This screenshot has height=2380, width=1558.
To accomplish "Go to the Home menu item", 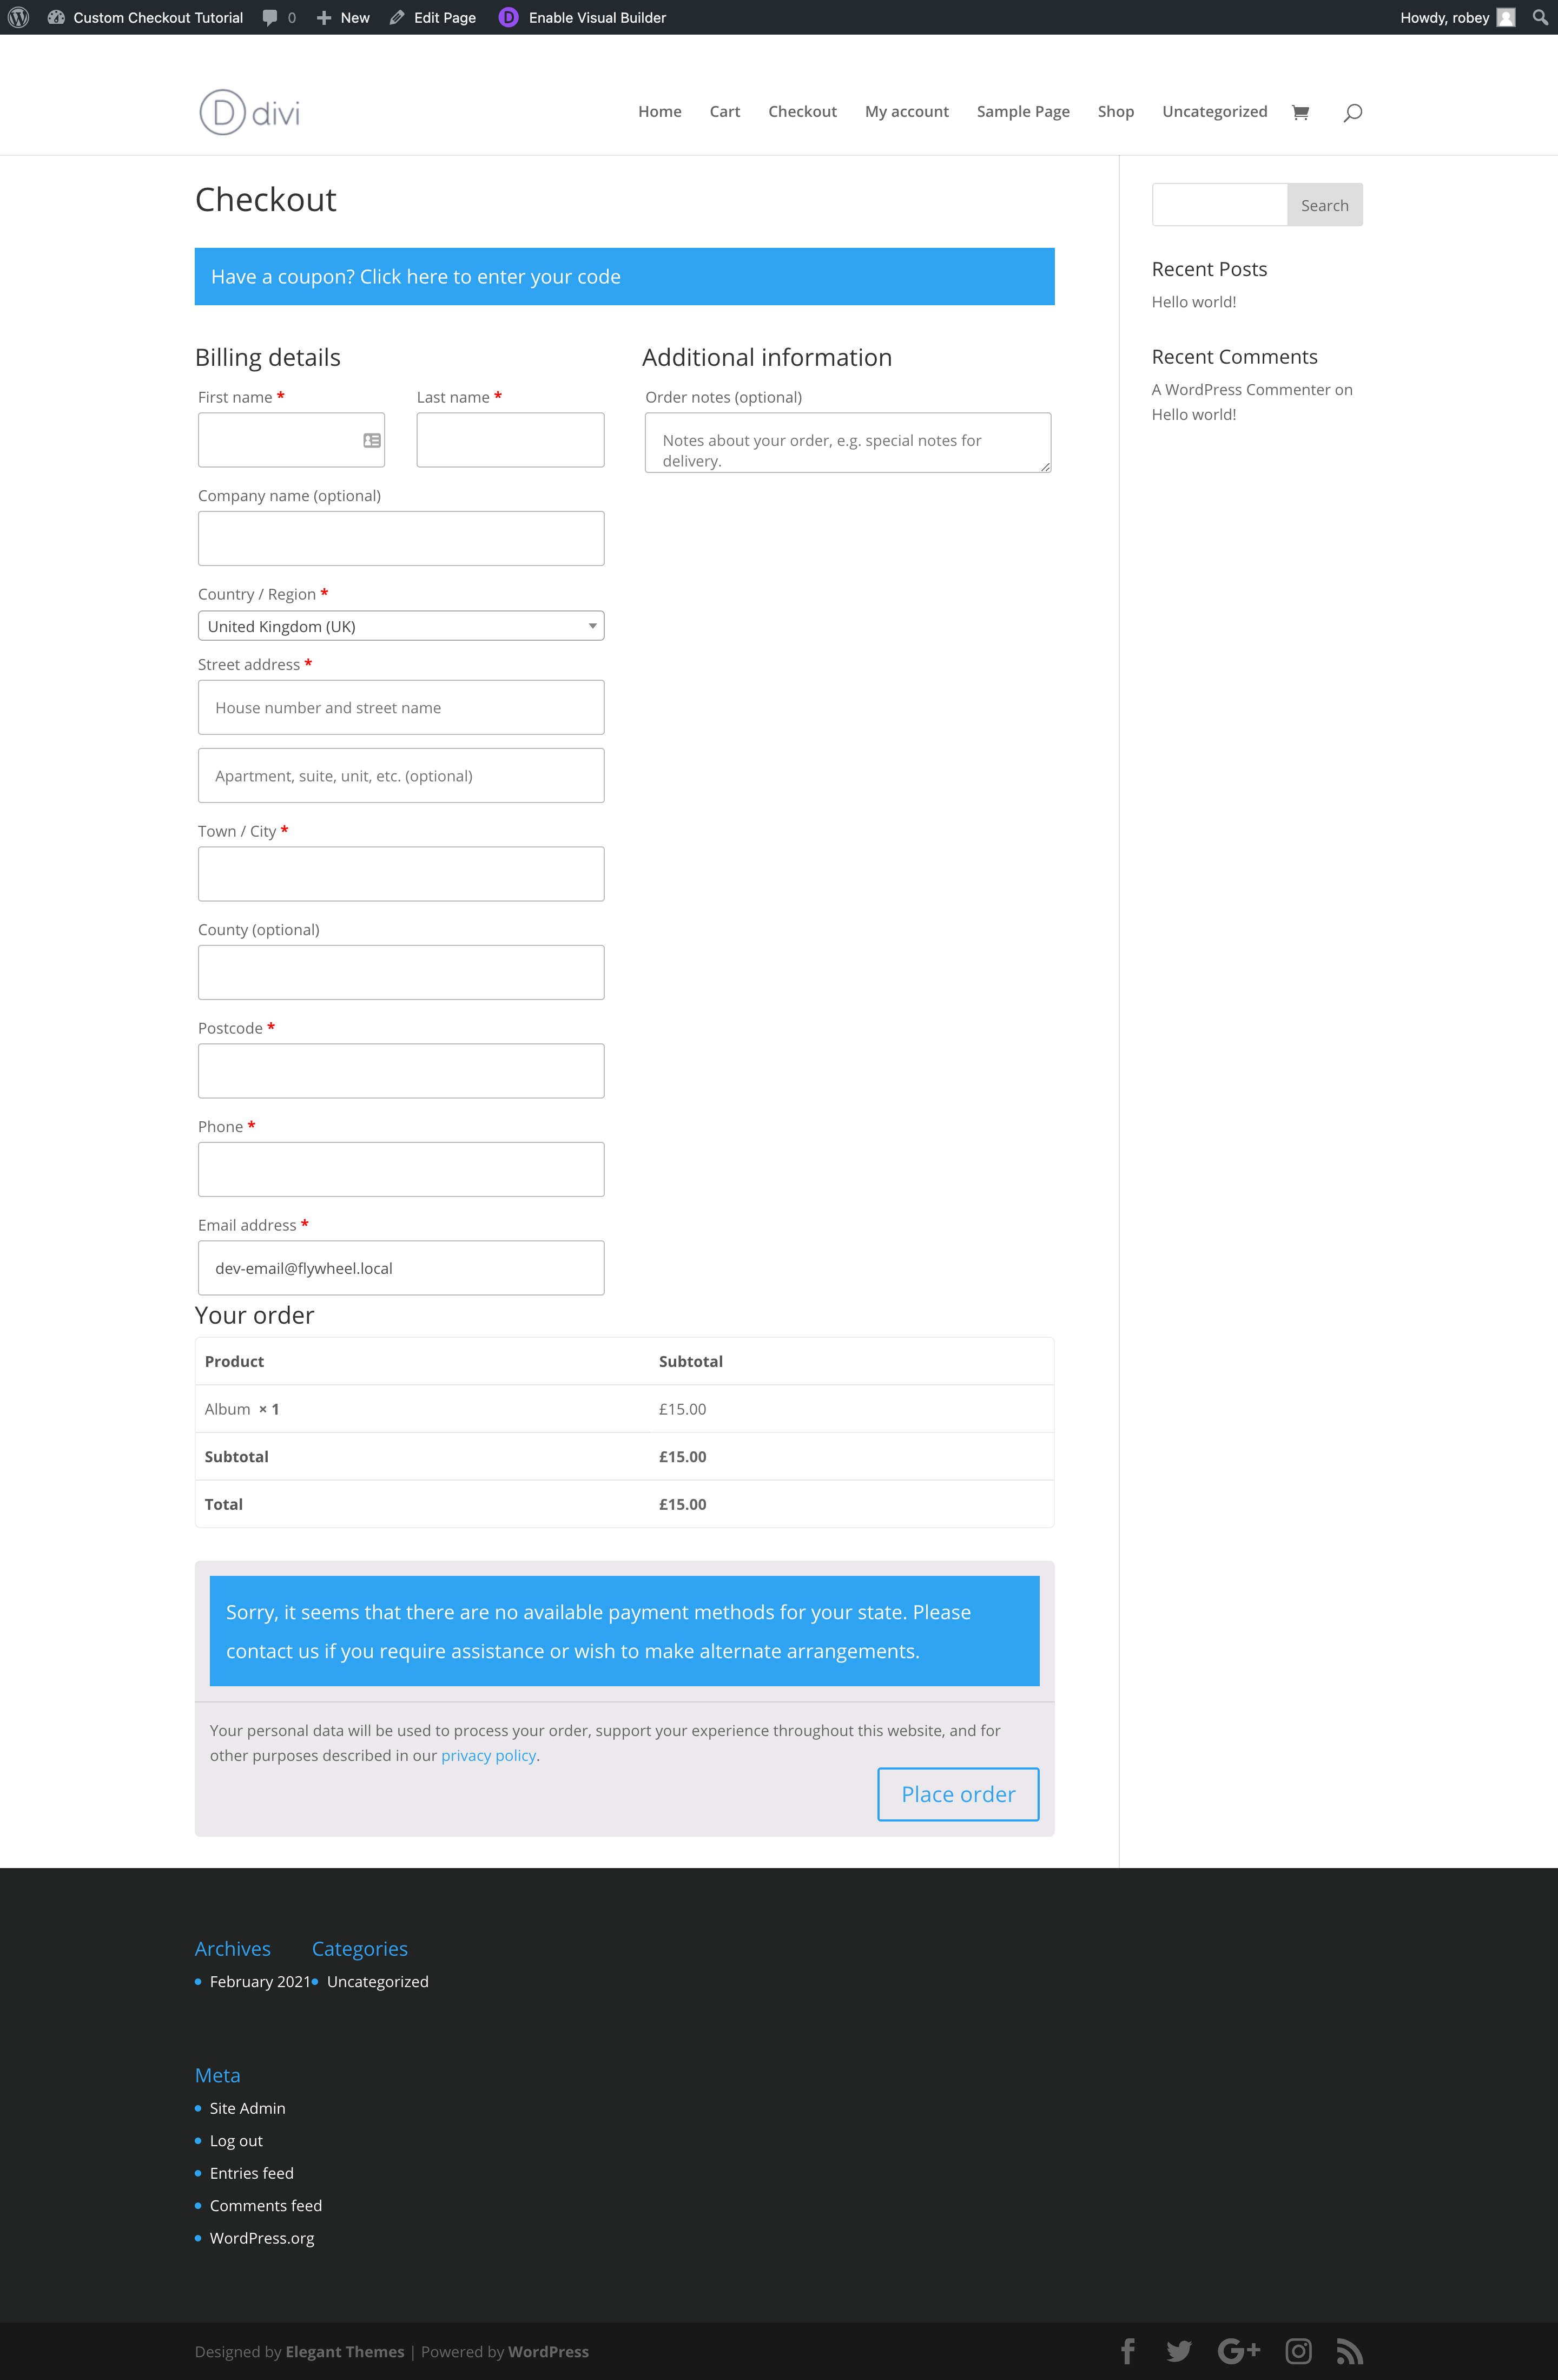I will click(659, 111).
